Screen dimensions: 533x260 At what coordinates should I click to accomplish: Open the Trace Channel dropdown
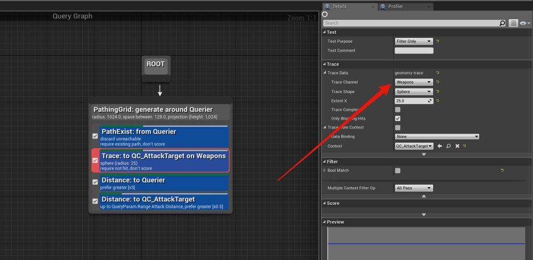pos(414,82)
